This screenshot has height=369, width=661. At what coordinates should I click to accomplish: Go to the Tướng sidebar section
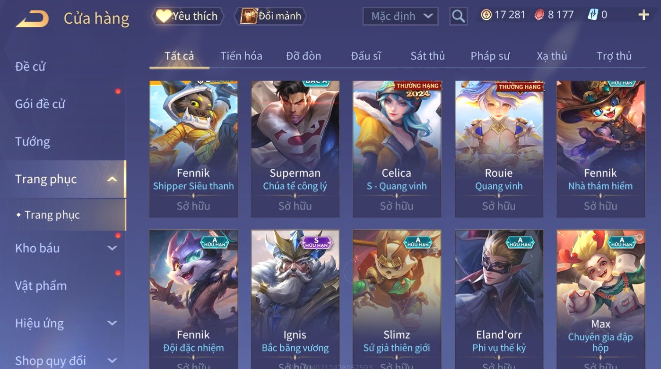(32, 142)
